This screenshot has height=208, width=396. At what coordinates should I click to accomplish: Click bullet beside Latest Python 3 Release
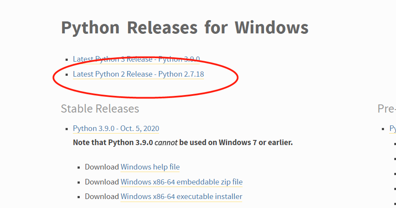tap(66, 59)
